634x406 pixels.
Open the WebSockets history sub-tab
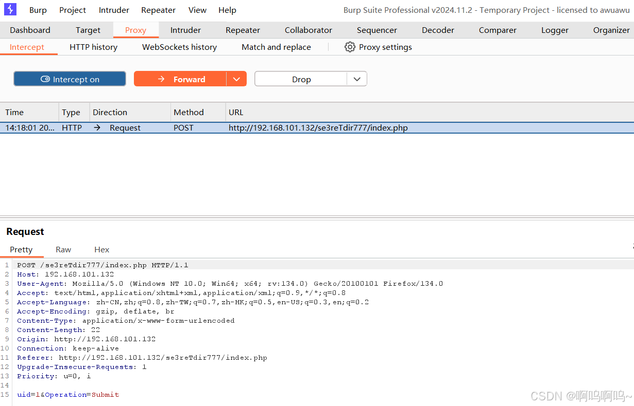(x=179, y=47)
